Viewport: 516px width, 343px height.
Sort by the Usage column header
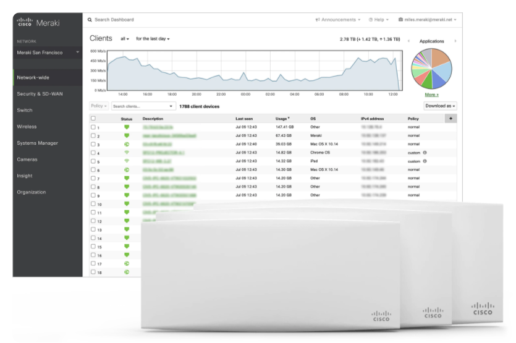pyautogui.click(x=282, y=119)
